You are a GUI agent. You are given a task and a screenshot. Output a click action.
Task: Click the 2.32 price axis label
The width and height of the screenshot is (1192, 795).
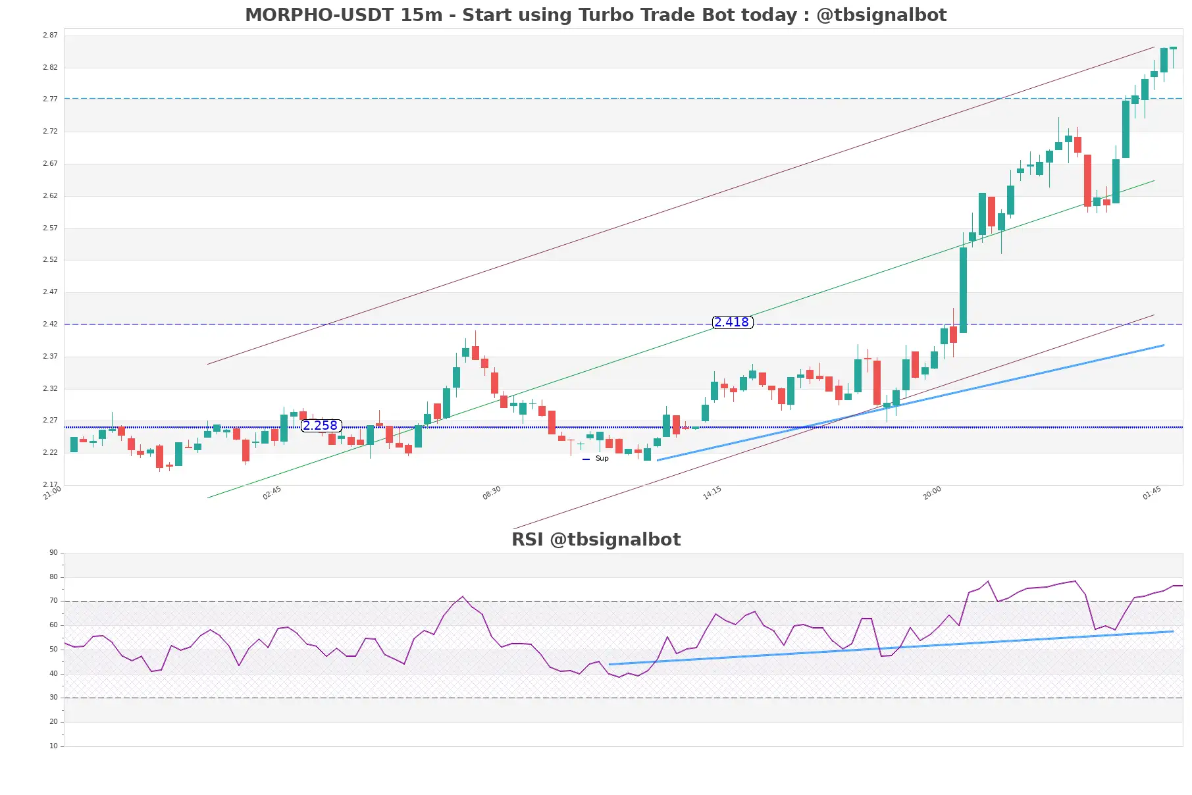point(50,388)
